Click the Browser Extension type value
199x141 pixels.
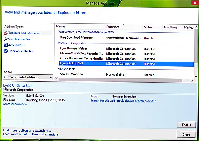click(124, 96)
